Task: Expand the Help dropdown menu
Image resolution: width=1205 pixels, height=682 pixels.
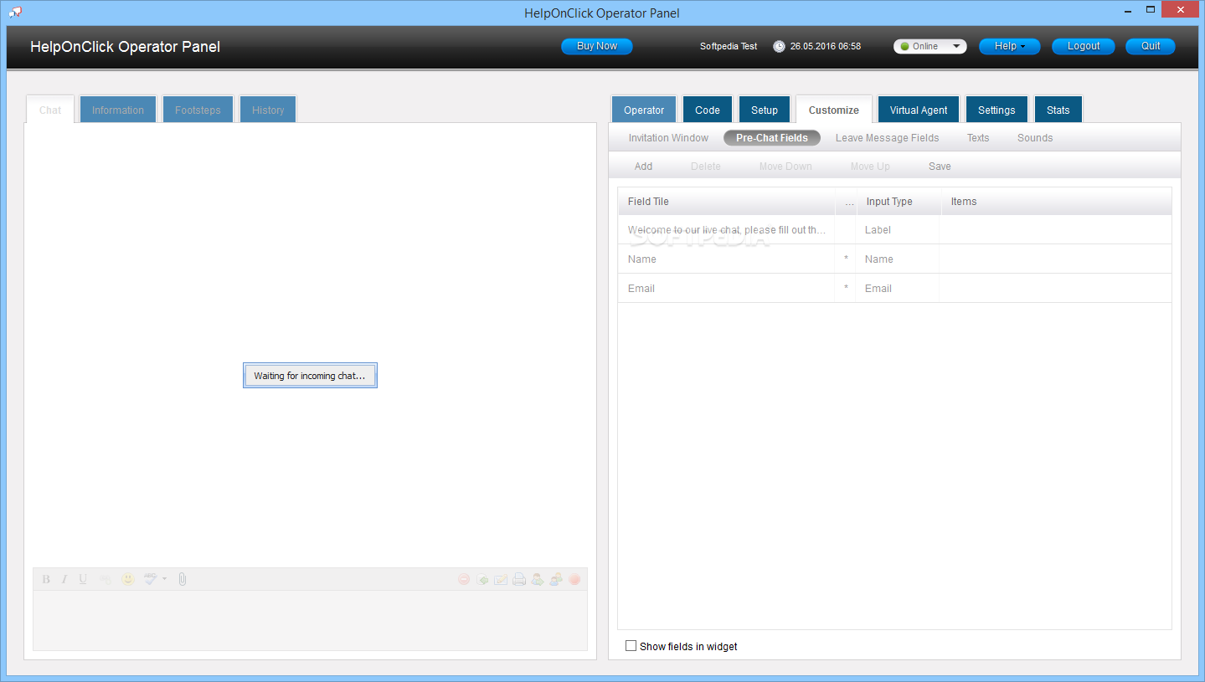Action: click(x=1009, y=47)
